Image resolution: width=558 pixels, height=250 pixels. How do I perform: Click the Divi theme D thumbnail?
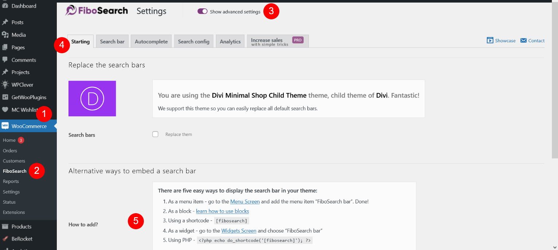click(92, 98)
